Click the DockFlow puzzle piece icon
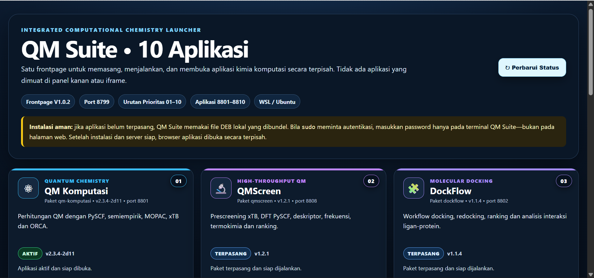 click(414, 188)
